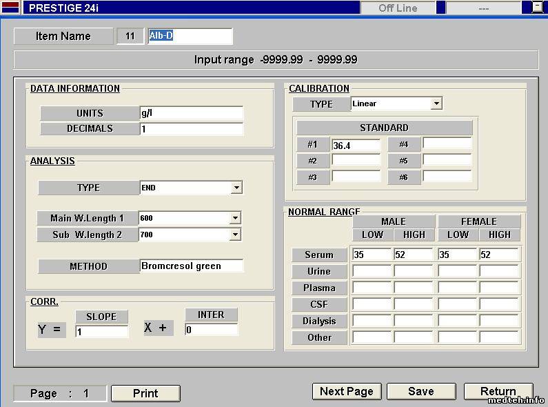
Task: Select Standard #1 field with 36.4
Action: click(x=356, y=146)
